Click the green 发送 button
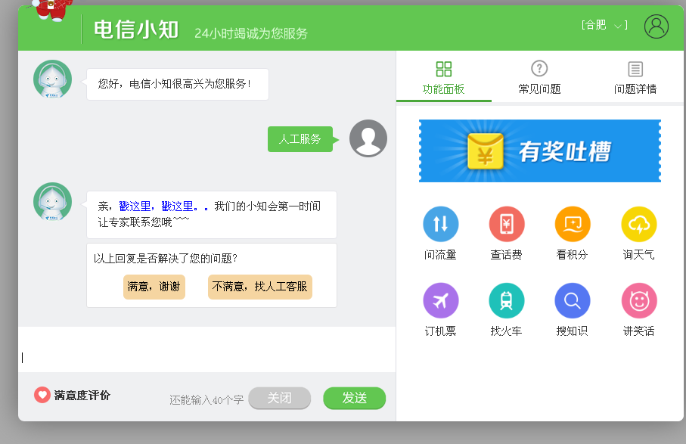This screenshot has width=686, height=444. pyautogui.click(x=355, y=398)
